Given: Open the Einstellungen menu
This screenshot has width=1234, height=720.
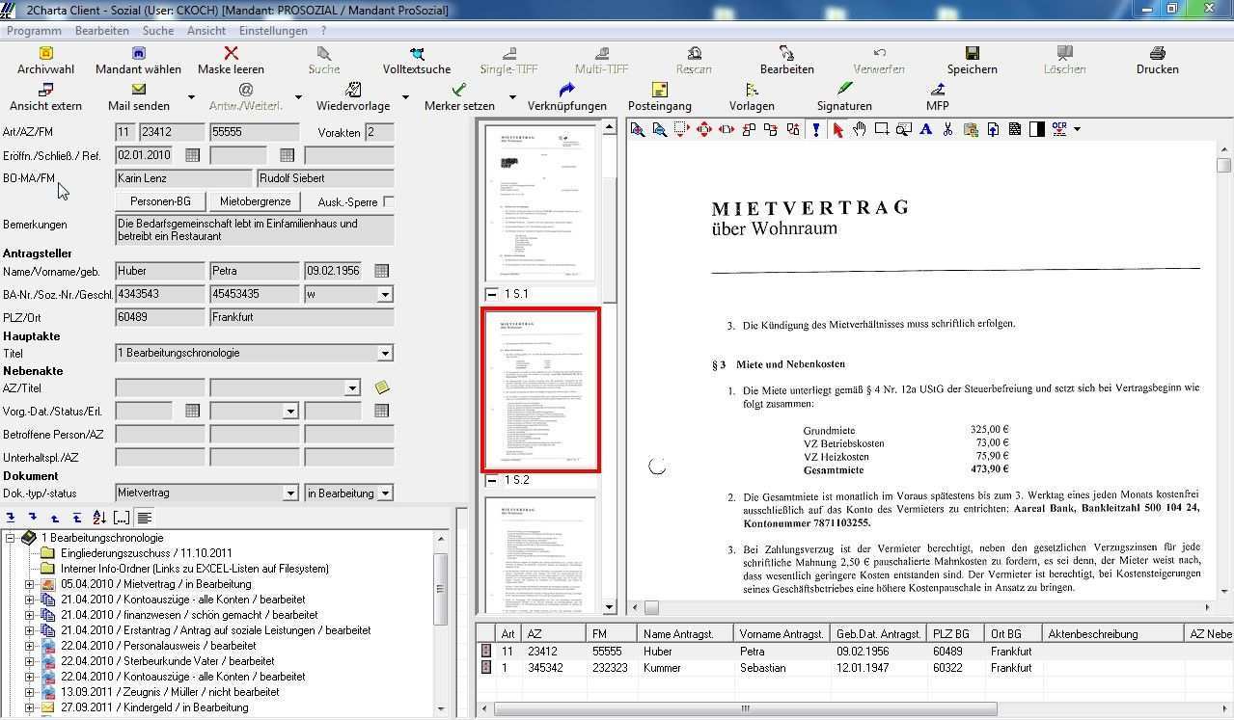Looking at the screenshot, I should pyautogui.click(x=273, y=31).
